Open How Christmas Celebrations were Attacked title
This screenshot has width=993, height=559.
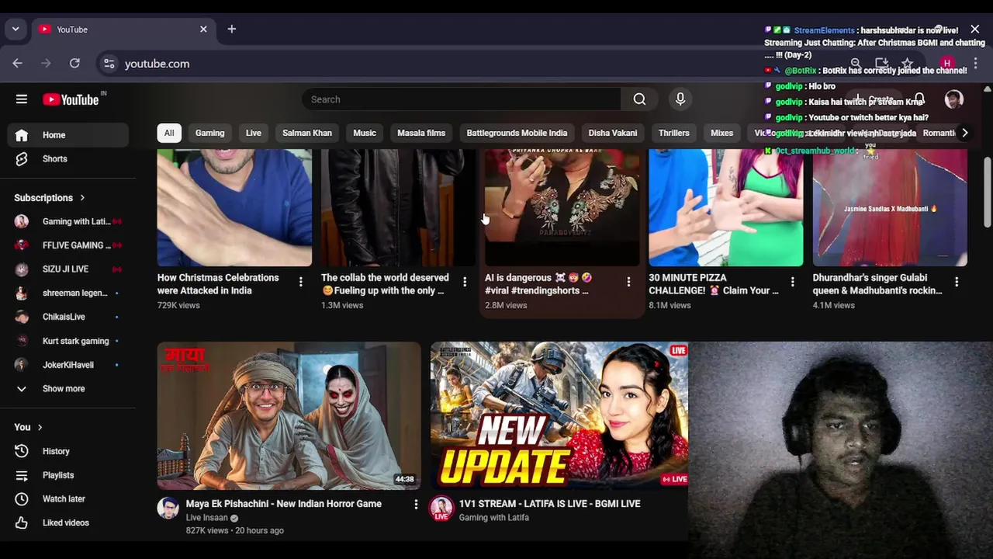pyautogui.click(x=218, y=284)
